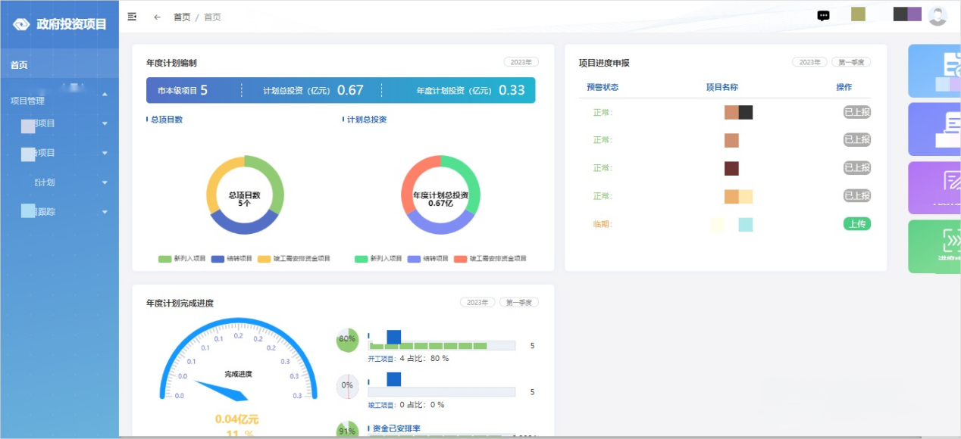Click the green 上传 button in project progress panel
Screen dimensions: 961x439
(856, 224)
